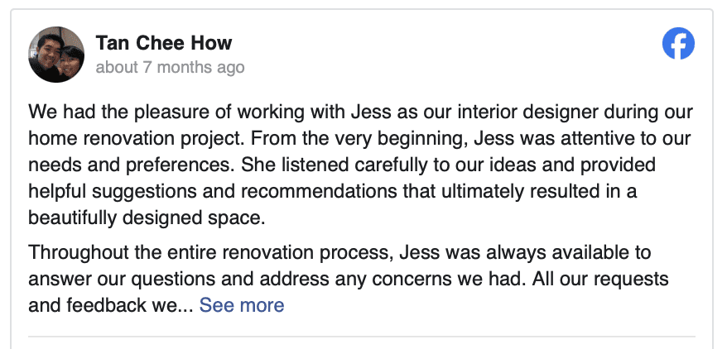Click the line starting "helpful suggestions and recommendations"

point(332,191)
